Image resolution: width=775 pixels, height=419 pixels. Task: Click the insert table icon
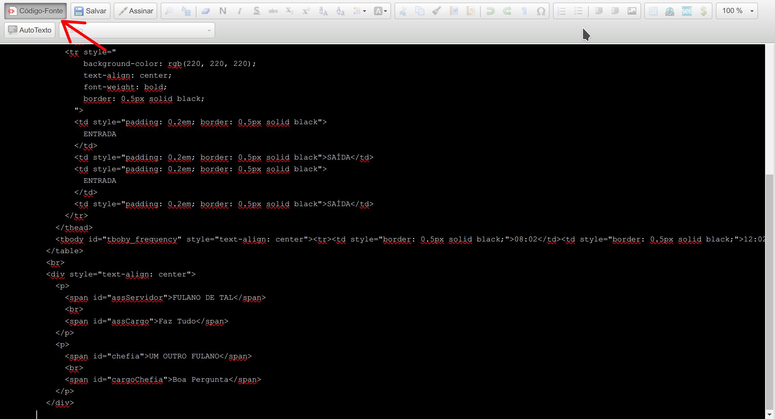653,11
